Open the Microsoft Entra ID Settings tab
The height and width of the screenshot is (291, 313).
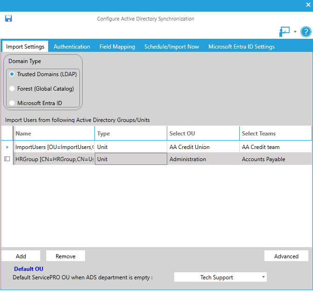tap(242, 47)
